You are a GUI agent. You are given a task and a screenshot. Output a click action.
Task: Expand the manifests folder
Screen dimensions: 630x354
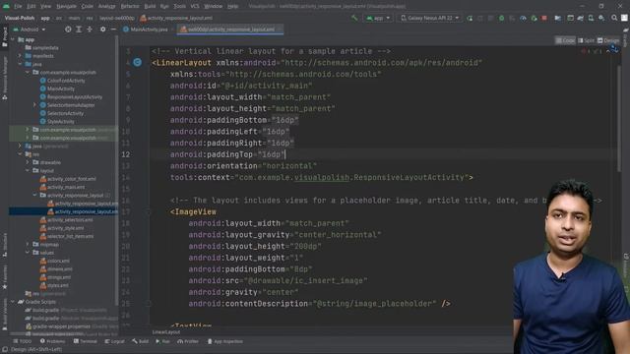[20, 56]
